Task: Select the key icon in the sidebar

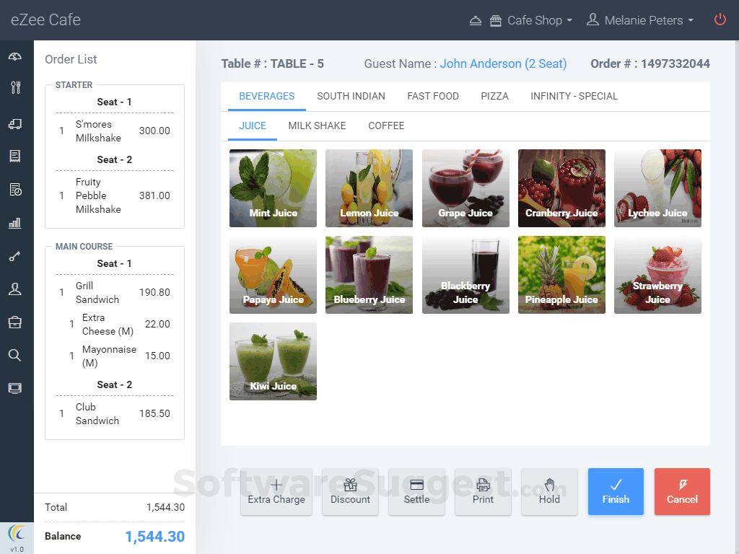Action: pyautogui.click(x=15, y=256)
